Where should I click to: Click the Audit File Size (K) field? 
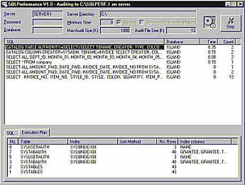pyautogui.click(x=181, y=30)
